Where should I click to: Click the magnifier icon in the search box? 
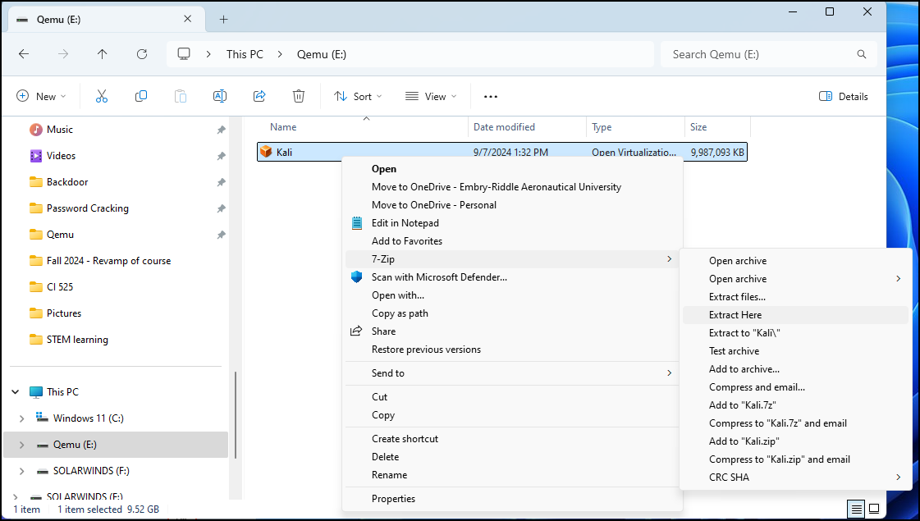click(862, 54)
